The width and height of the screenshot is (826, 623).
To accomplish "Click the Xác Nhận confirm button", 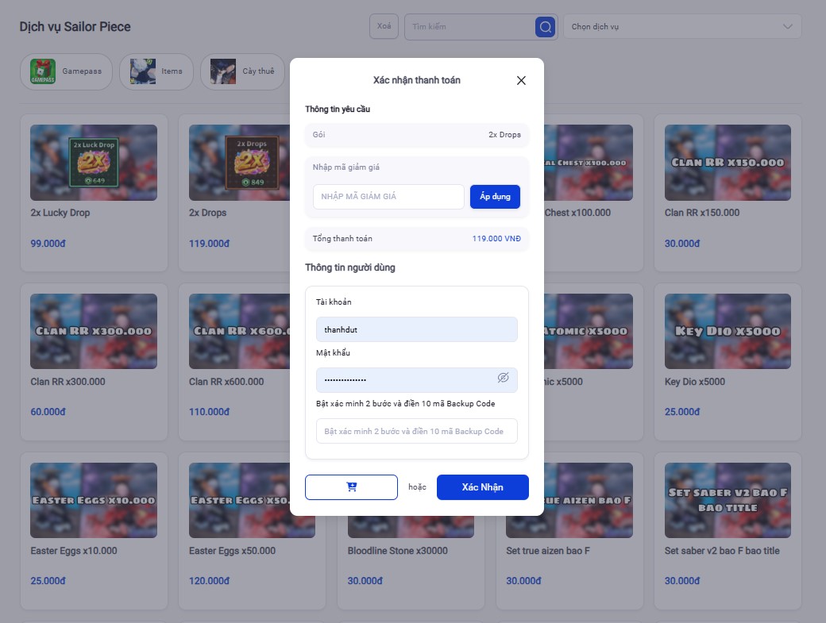I will click(483, 487).
